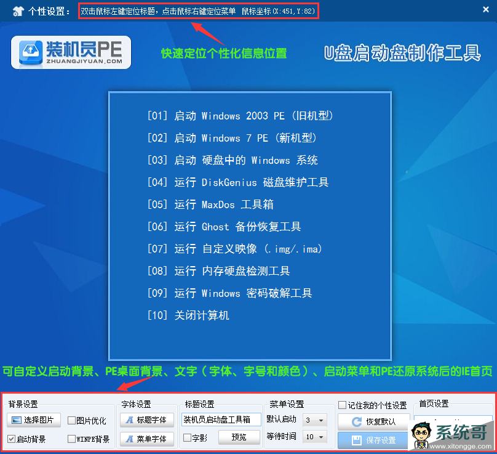Enable the 图片优化 checkbox
497x454 pixels.
click(x=71, y=421)
